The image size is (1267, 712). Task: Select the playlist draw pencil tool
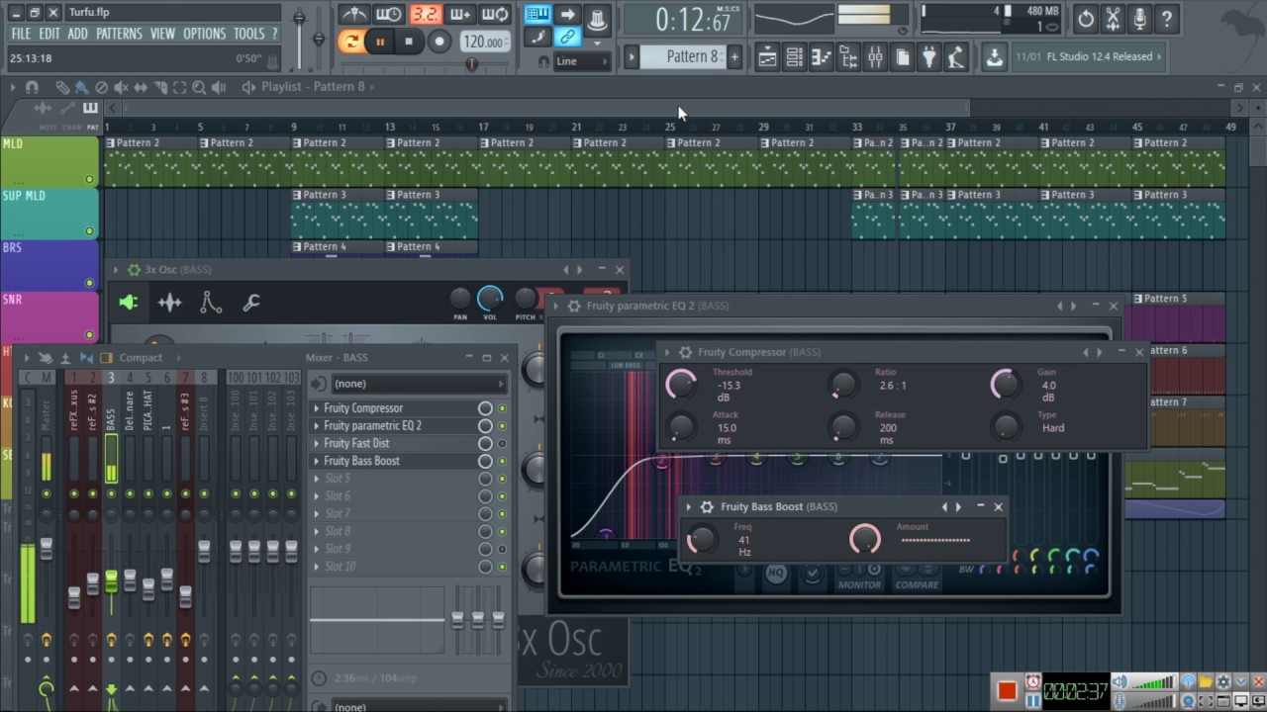pyautogui.click(x=62, y=87)
